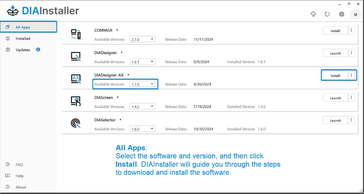Restore down the DIAInstaller window
This screenshot has width=364, height=194.
pyautogui.click(x=349, y=4)
